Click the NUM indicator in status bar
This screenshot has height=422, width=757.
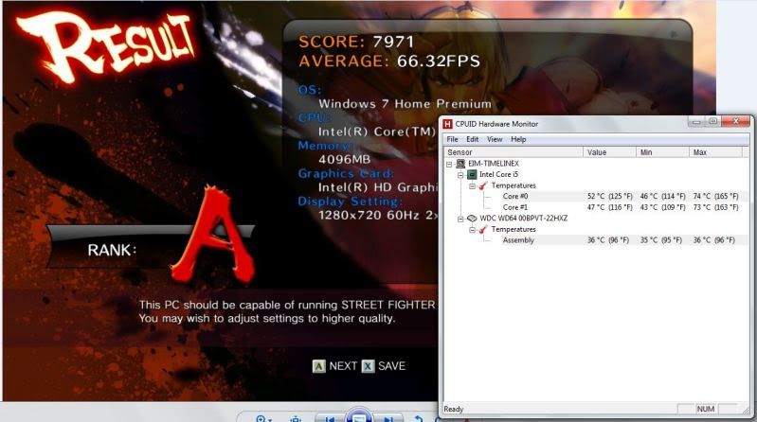pos(705,409)
